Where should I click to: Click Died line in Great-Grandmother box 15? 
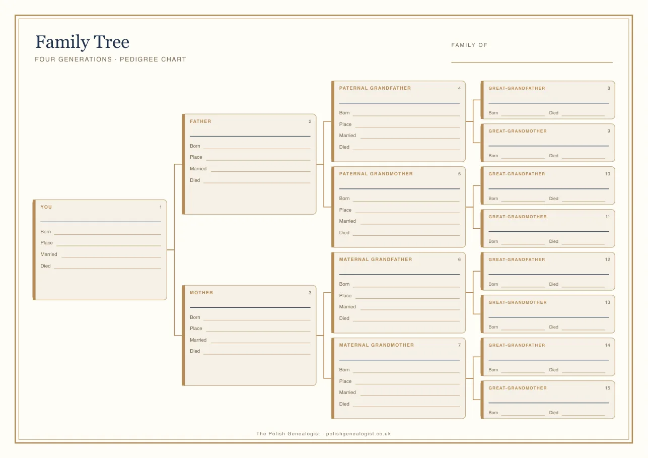[583, 416]
